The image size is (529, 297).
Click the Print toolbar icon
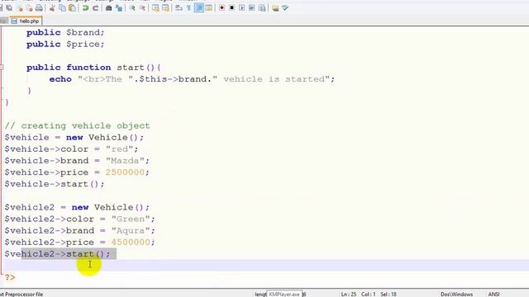pyautogui.click(x=39, y=7)
